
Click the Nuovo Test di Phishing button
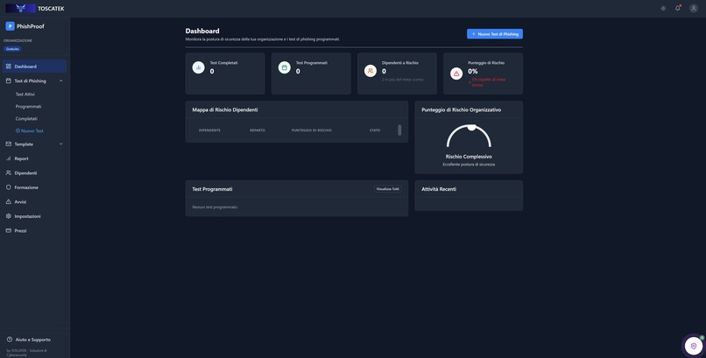(x=495, y=34)
